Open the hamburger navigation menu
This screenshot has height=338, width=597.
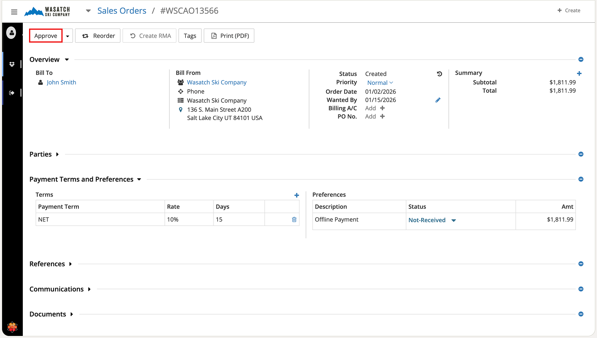click(14, 12)
